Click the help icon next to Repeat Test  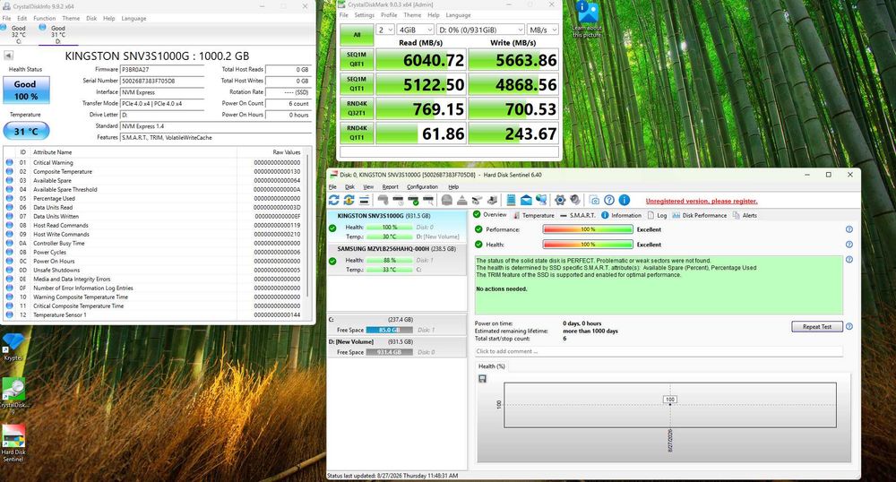849,327
